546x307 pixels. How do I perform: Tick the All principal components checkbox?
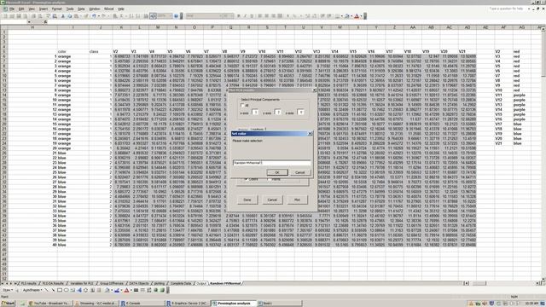tap(242, 105)
